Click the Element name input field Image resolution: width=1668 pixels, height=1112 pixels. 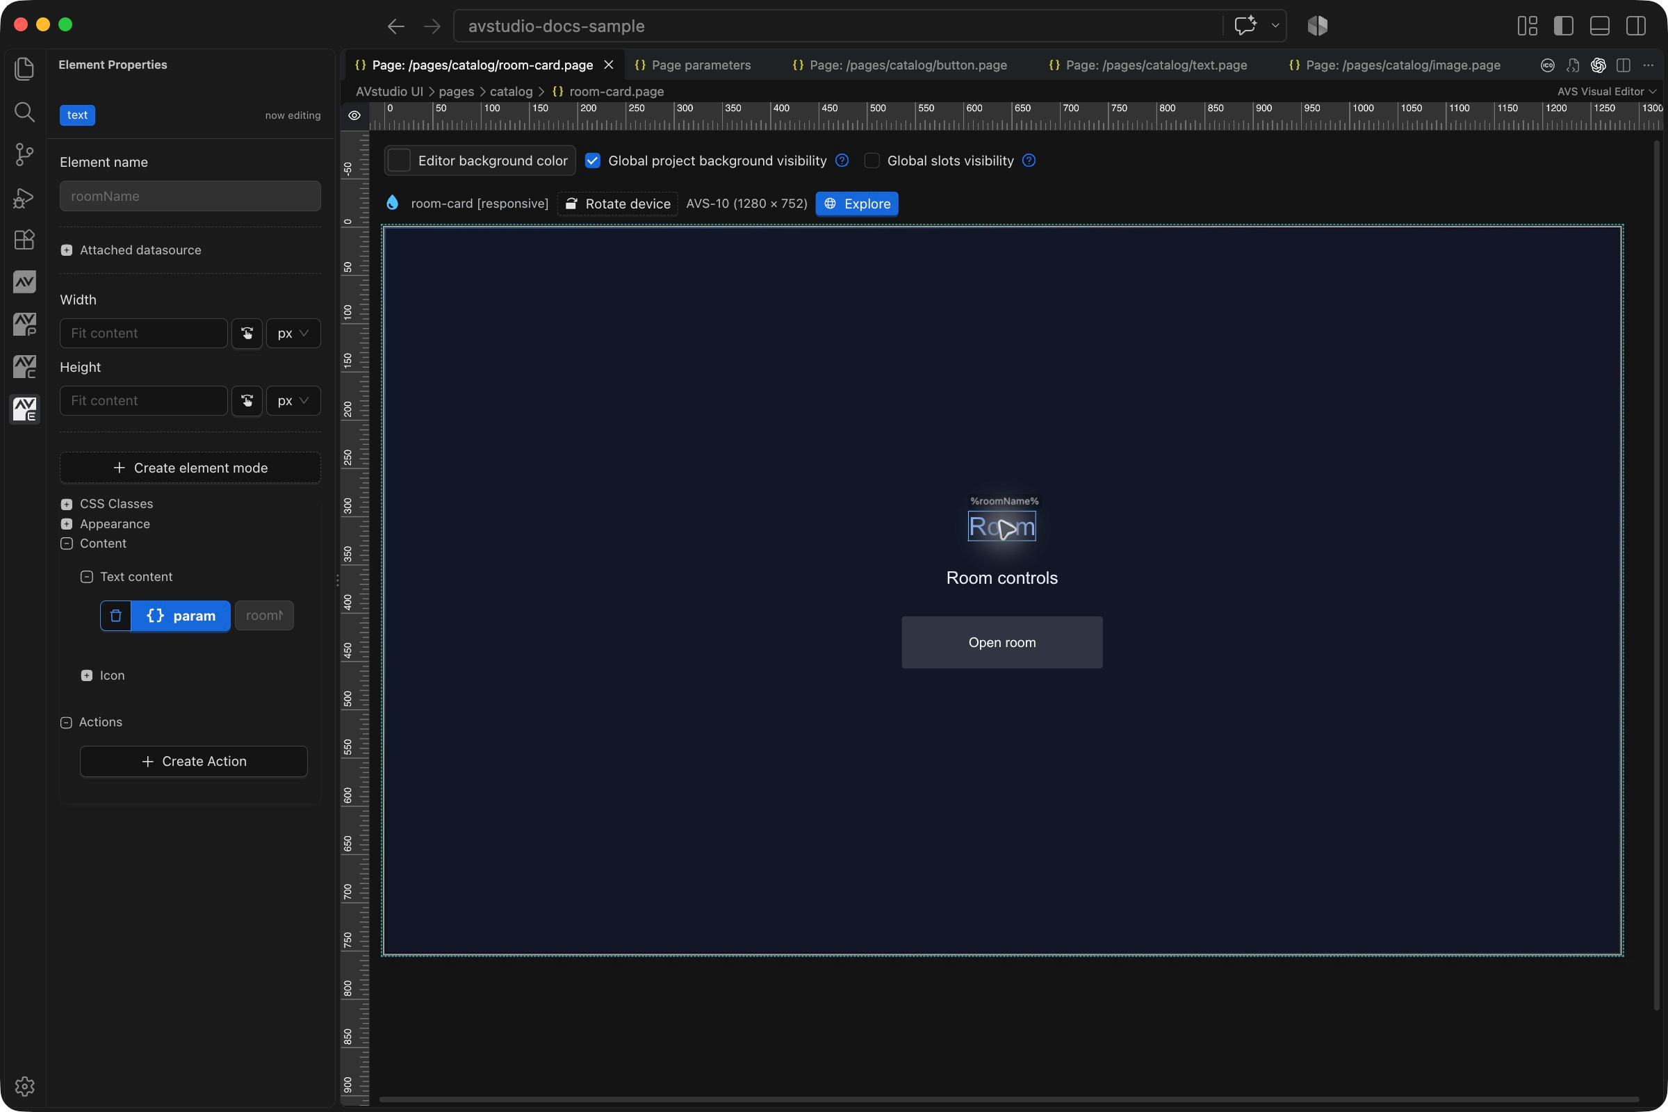[x=190, y=196]
